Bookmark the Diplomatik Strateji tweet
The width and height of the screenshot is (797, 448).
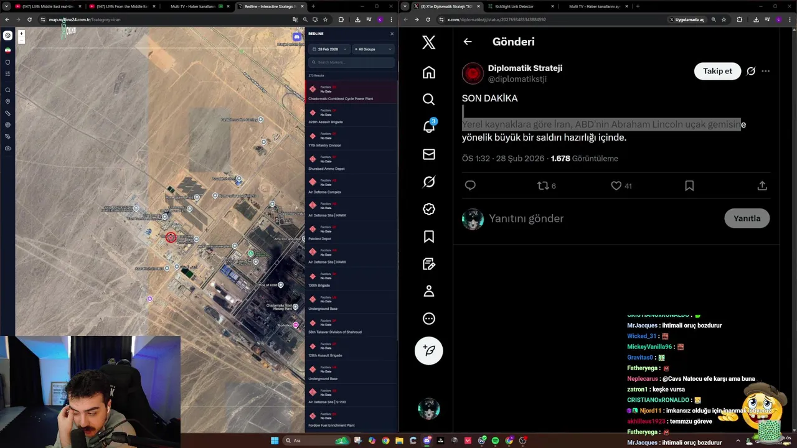pyautogui.click(x=689, y=185)
